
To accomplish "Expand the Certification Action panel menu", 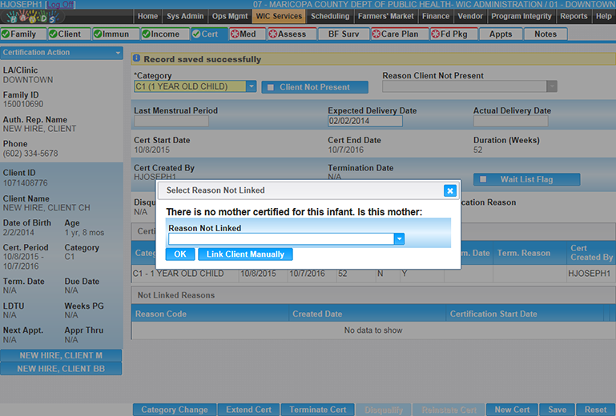I will (x=118, y=53).
